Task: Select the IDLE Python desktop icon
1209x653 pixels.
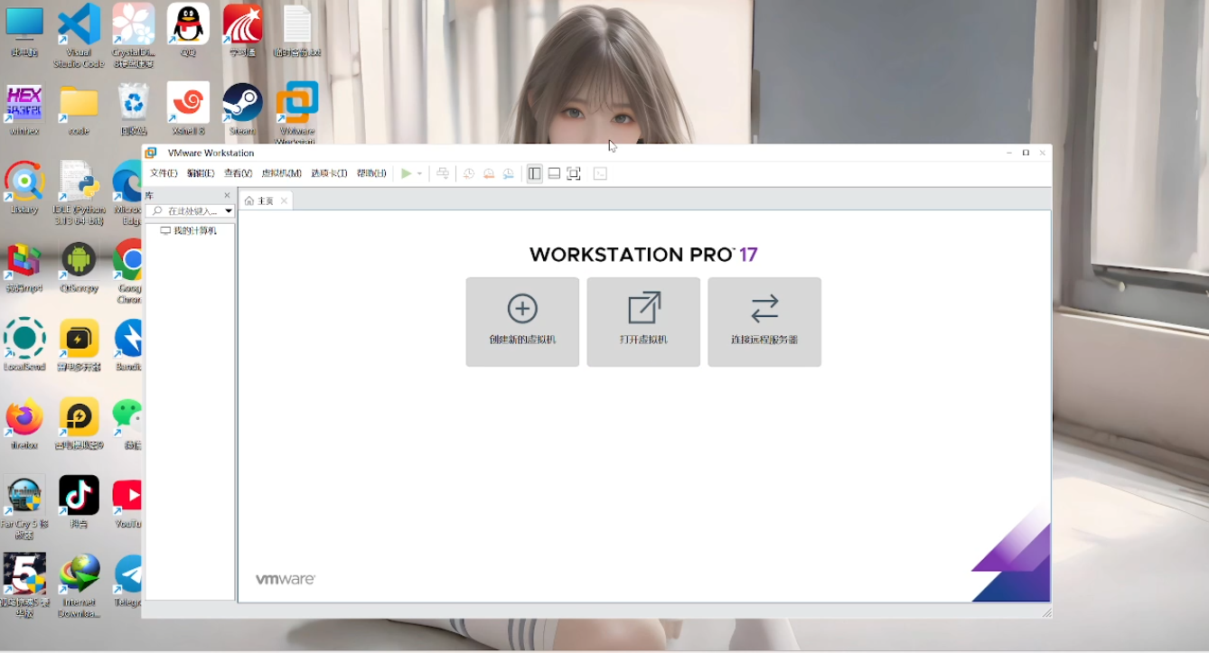Action: point(79,192)
